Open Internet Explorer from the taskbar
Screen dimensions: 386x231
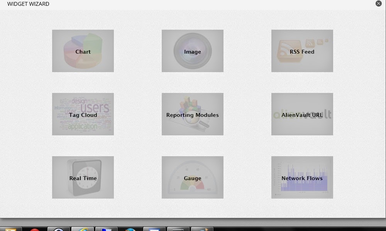(83, 229)
